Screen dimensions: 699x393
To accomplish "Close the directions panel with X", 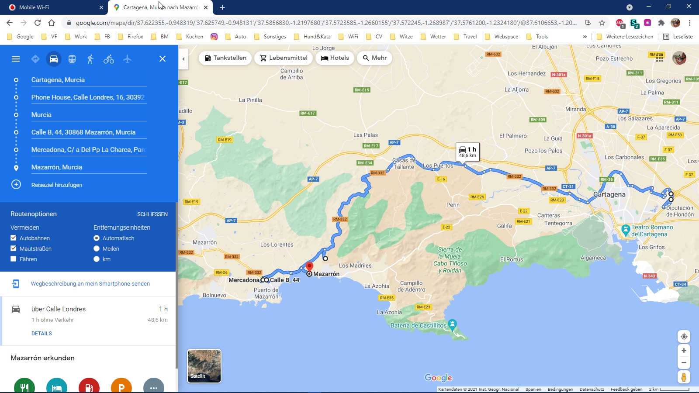I will pos(163,59).
